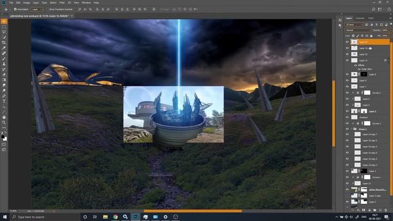The height and width of the screenshot is (221, 393).
Task: Hide the shadows layer
Action: coord(348,117)
